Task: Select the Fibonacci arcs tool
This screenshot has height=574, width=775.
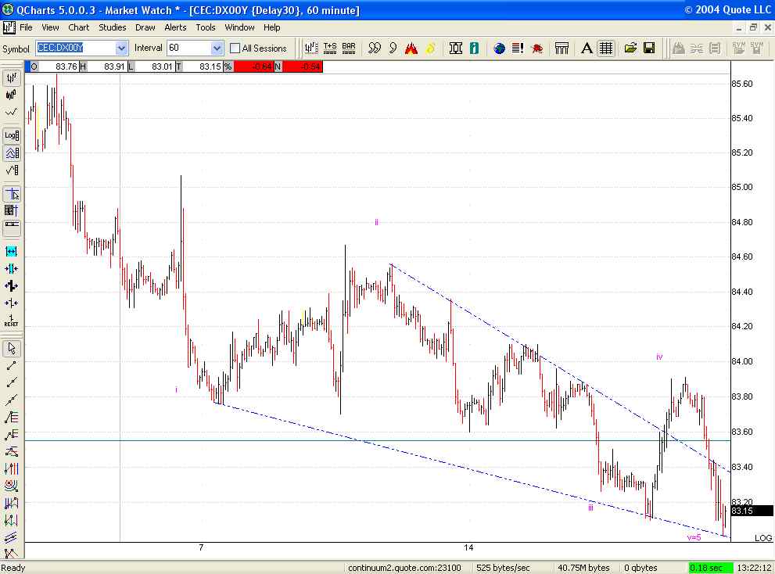Action: click(x=11, y=486)
